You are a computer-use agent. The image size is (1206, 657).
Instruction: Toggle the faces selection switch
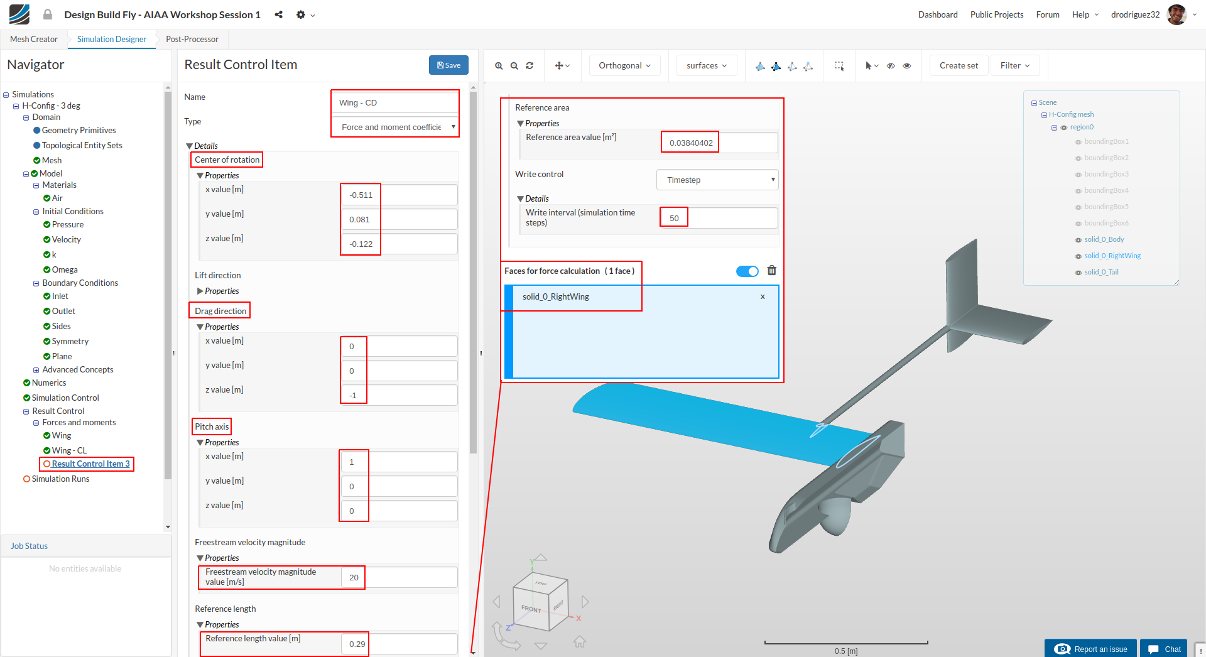[x=747, y=271]
